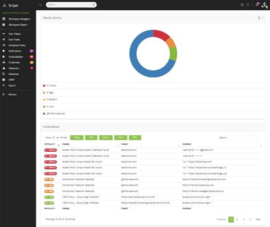This screenshot has width=270, height=227.
Task: Click the target https://mta-sts.forwarding.hackerone.com:443/
Action: pyautogui.click(x=145, y=203)
